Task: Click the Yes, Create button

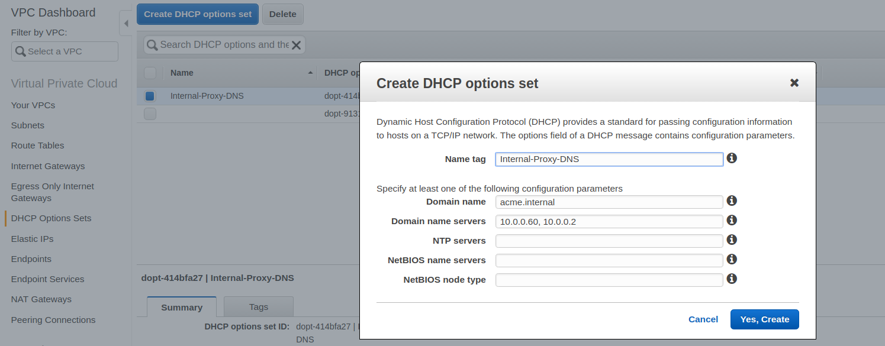Action: pos(764,319)
